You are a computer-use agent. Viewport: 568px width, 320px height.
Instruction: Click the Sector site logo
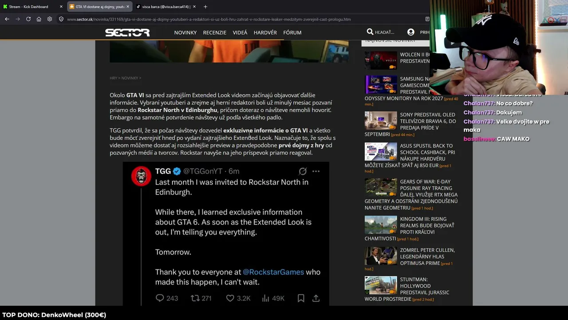pos(127,32)
